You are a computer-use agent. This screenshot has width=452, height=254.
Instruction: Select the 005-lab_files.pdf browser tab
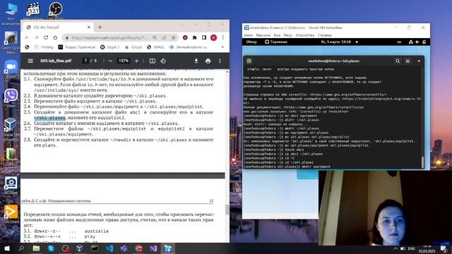point(58,27)
